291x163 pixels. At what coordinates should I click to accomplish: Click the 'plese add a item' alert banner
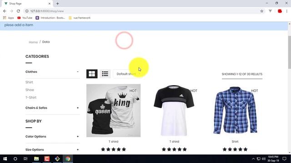tap(144, 26)
